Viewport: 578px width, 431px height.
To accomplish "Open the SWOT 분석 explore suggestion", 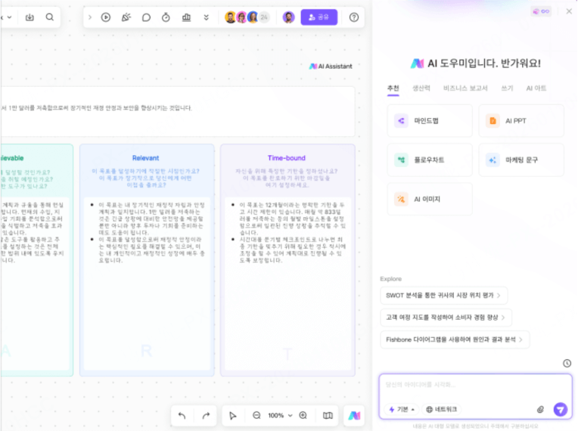I will point(443,295).
